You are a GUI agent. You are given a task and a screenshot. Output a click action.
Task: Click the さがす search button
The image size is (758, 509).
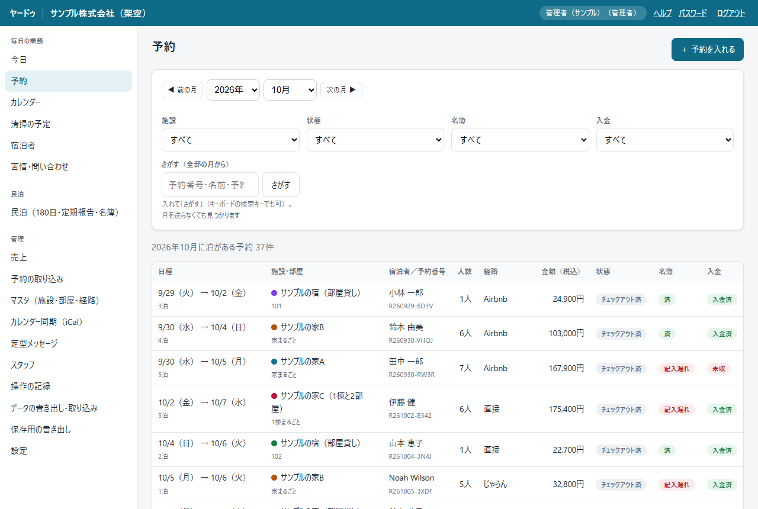[281, 185]
